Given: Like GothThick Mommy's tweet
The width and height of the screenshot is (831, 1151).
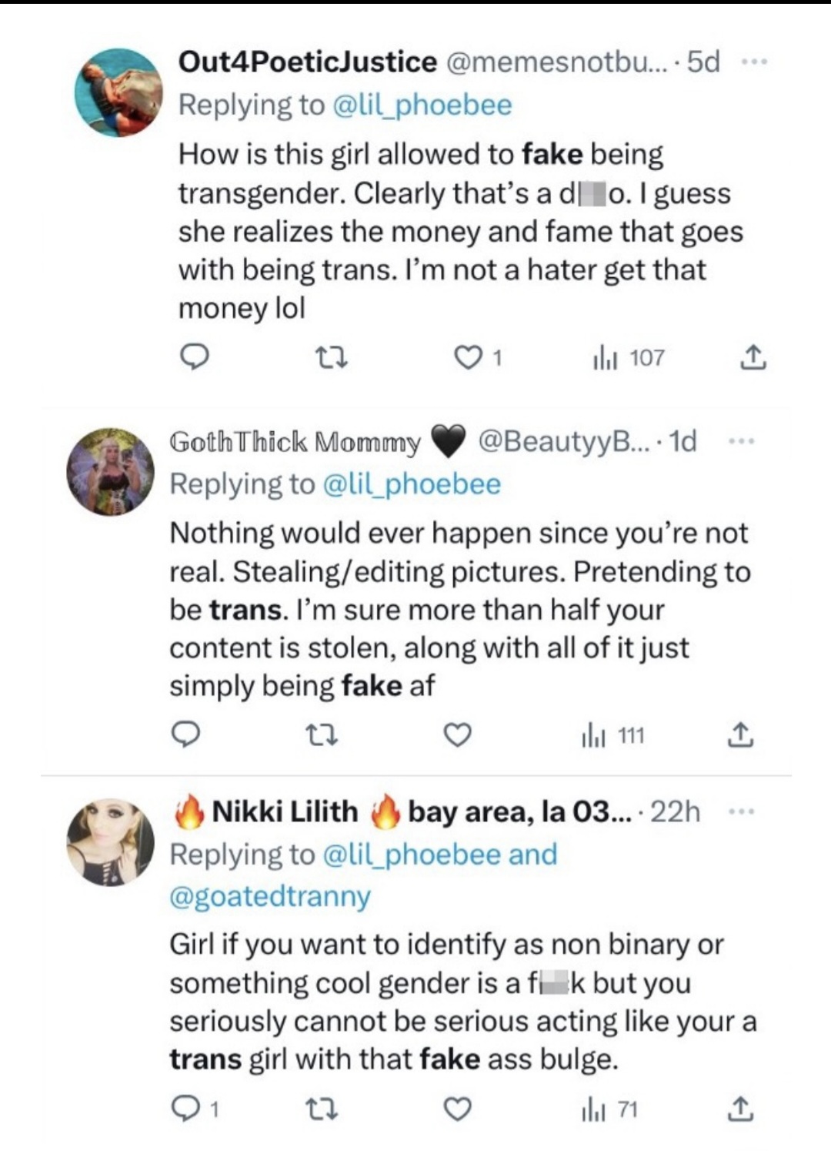Looking at the screenshot, I should 459,736.
